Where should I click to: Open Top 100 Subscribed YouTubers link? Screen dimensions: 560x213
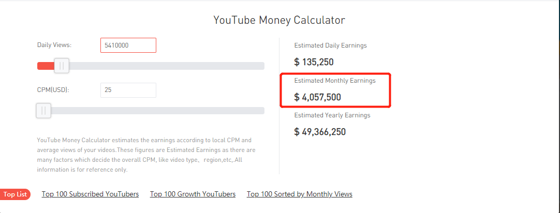click(91, 194)
